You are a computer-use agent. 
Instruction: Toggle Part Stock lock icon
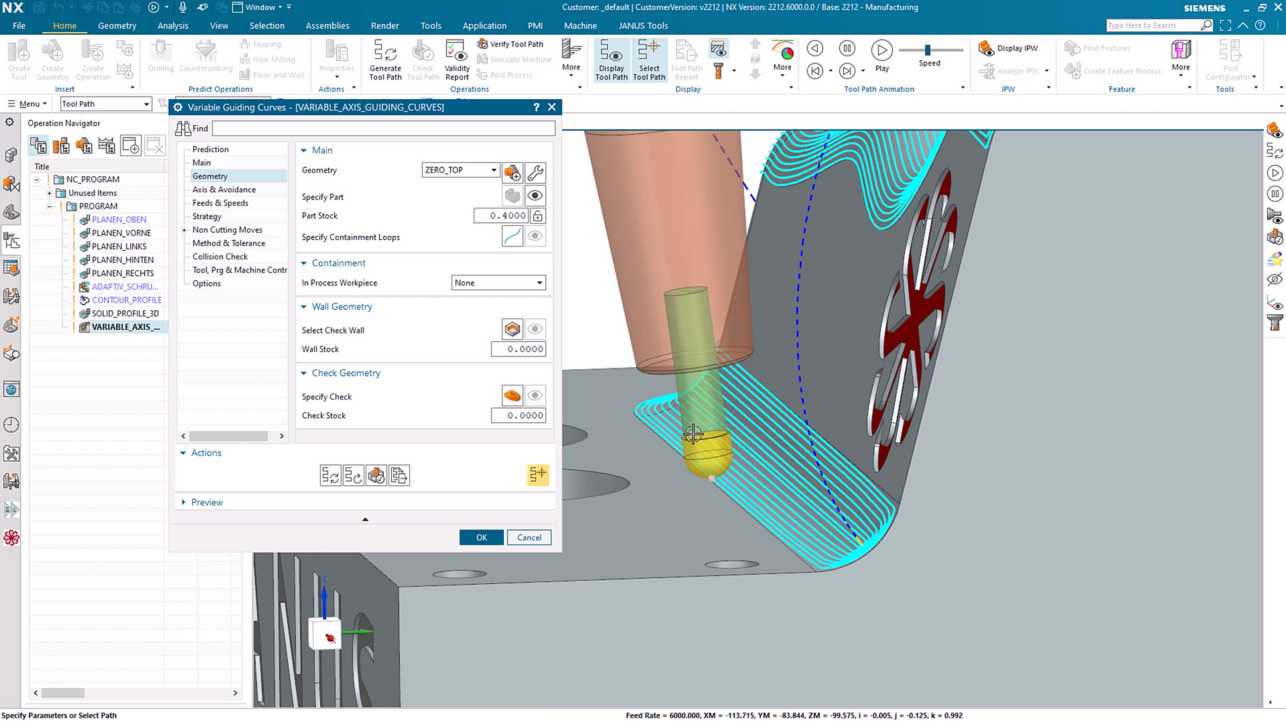(538, 216)
